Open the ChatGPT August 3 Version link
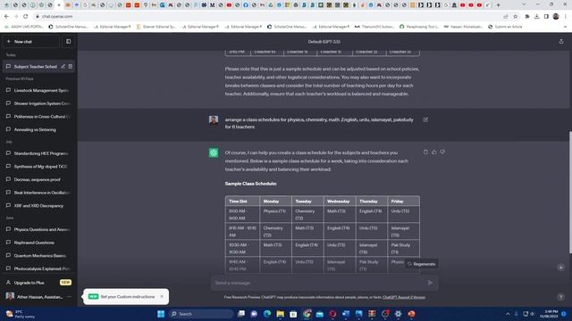The image size is (572, 321). point(404,297)
